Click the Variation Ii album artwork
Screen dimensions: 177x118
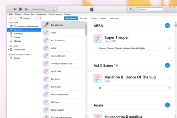[x=98, y=78]
